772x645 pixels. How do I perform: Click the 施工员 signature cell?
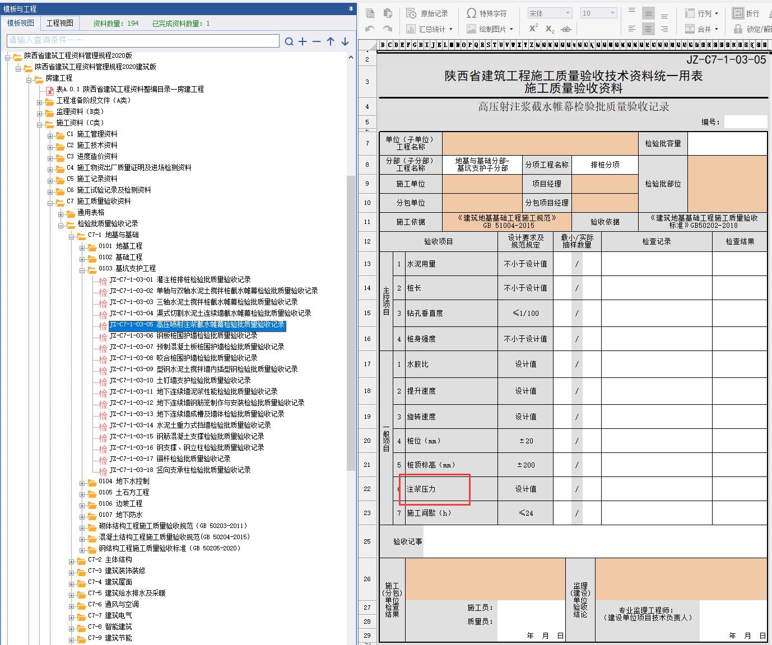tap(531, 607)
